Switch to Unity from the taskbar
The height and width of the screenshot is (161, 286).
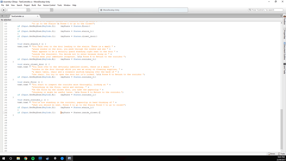click(x=55, y=159)
